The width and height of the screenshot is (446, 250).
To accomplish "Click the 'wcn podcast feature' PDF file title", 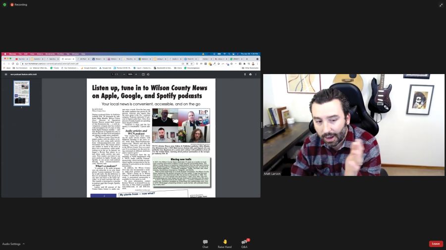I will point(23,74).
